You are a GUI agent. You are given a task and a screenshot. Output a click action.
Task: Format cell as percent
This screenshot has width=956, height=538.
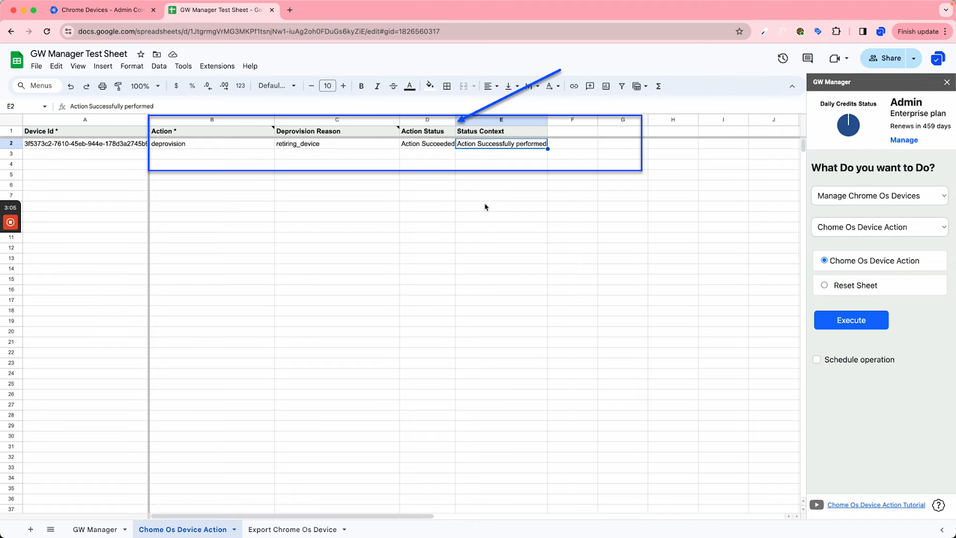coord(192,86)
